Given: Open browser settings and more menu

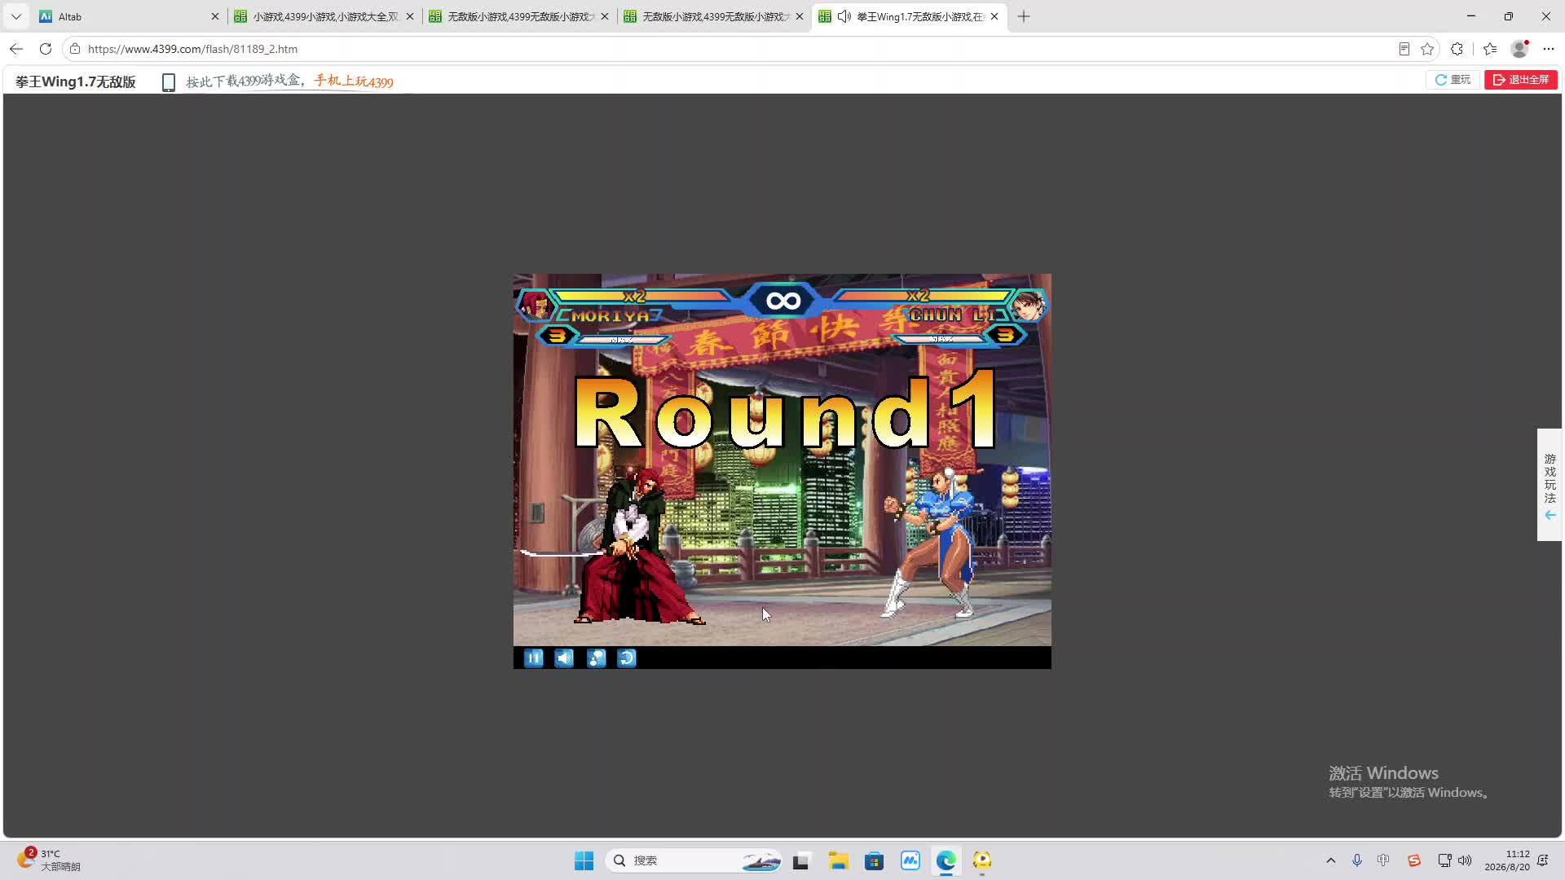Looking at the screenshot, I should point(1549,49).
